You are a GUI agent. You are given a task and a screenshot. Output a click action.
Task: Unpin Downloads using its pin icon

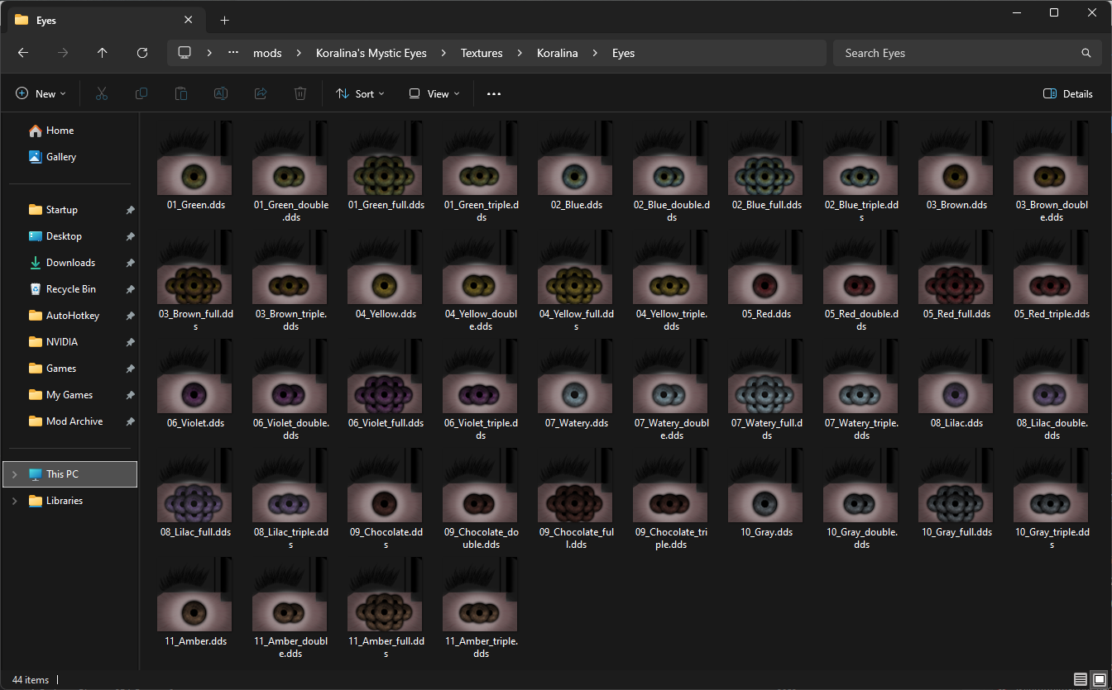pos(130,263)
